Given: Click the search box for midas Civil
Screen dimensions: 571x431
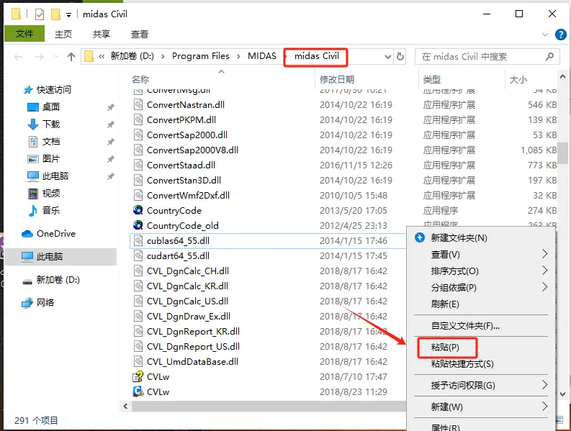Looking at the screenshot, I should (x=487, y=57).
